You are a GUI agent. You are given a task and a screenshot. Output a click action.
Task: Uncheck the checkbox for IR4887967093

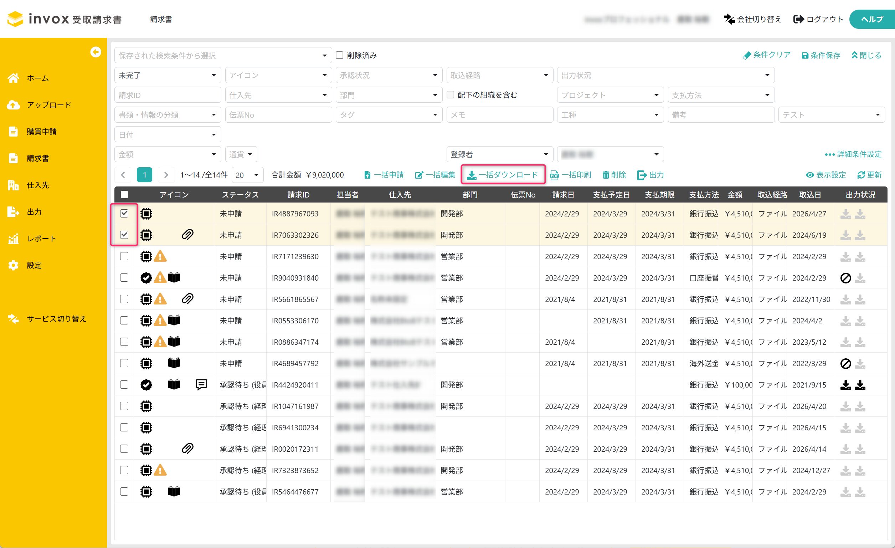[x=124, y=213]
